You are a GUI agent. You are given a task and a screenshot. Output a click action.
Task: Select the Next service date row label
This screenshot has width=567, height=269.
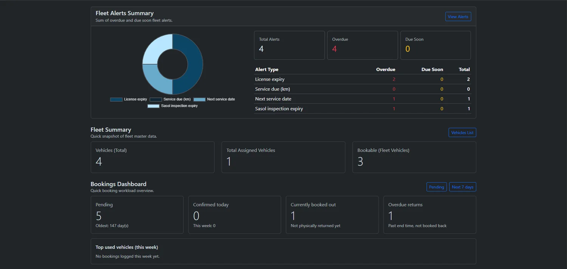tap(273, 99)
